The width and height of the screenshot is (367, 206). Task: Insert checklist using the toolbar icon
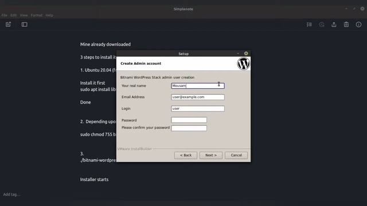pyautogui.click(x=309, y=25)
